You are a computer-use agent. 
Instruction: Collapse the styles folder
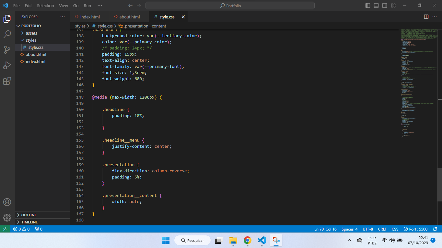(42, 40)
